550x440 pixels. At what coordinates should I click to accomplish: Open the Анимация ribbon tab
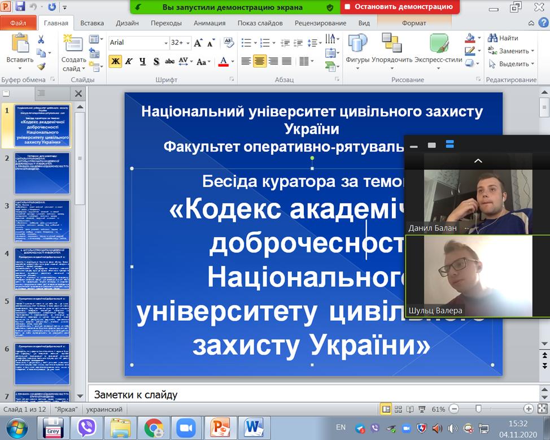pos(209,23)
